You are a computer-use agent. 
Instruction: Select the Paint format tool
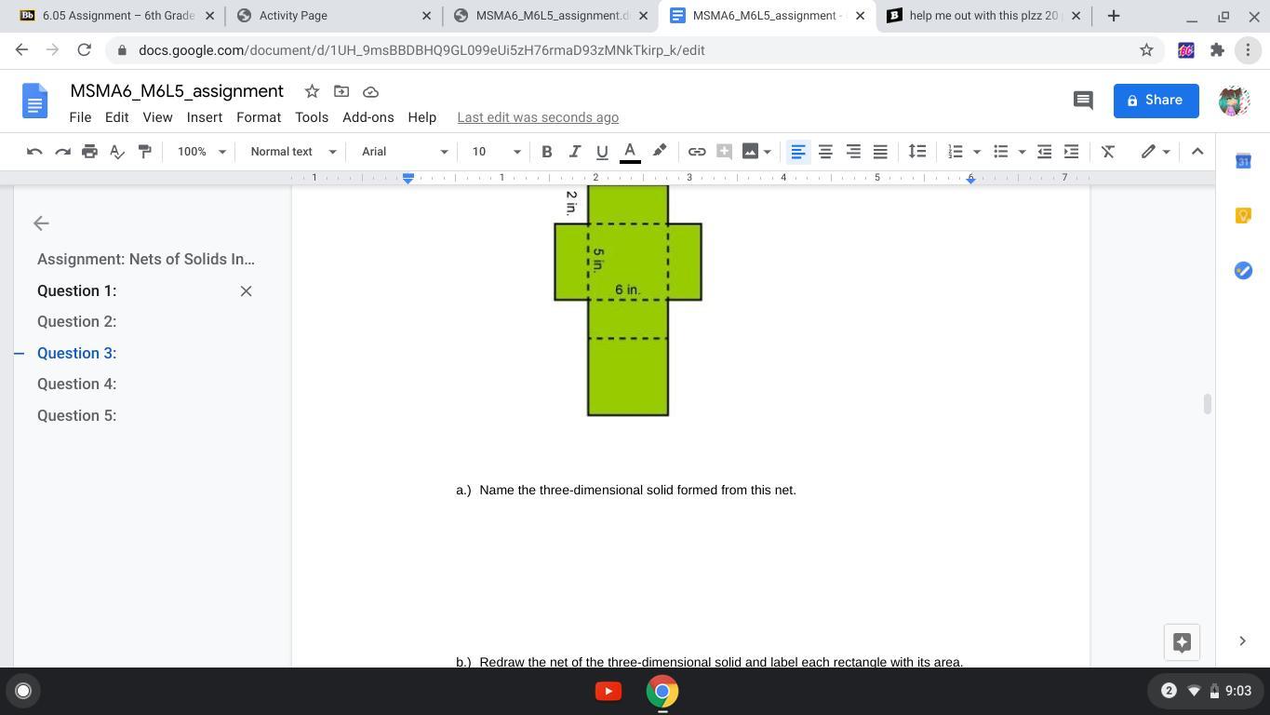pos(144,152)
